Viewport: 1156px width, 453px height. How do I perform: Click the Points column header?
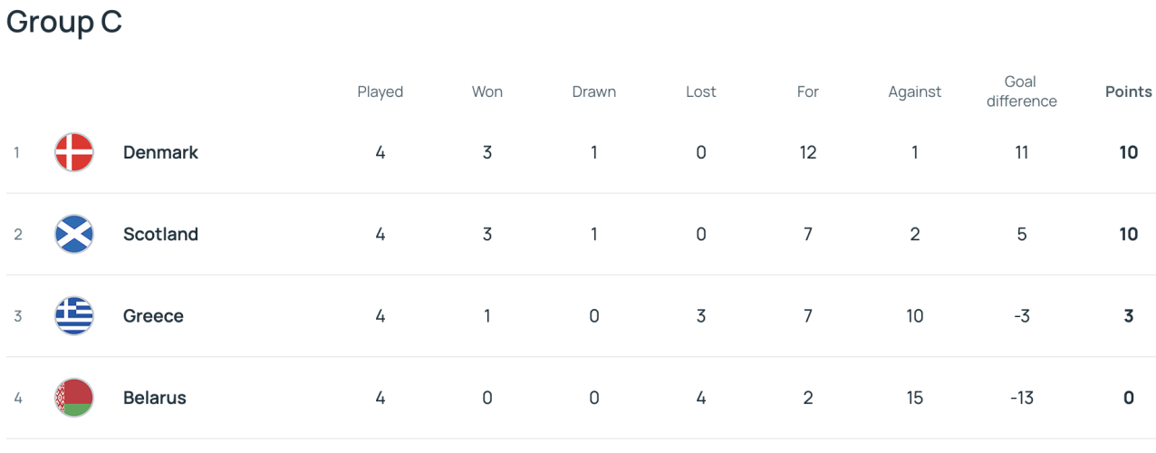tap(1128, 92)
